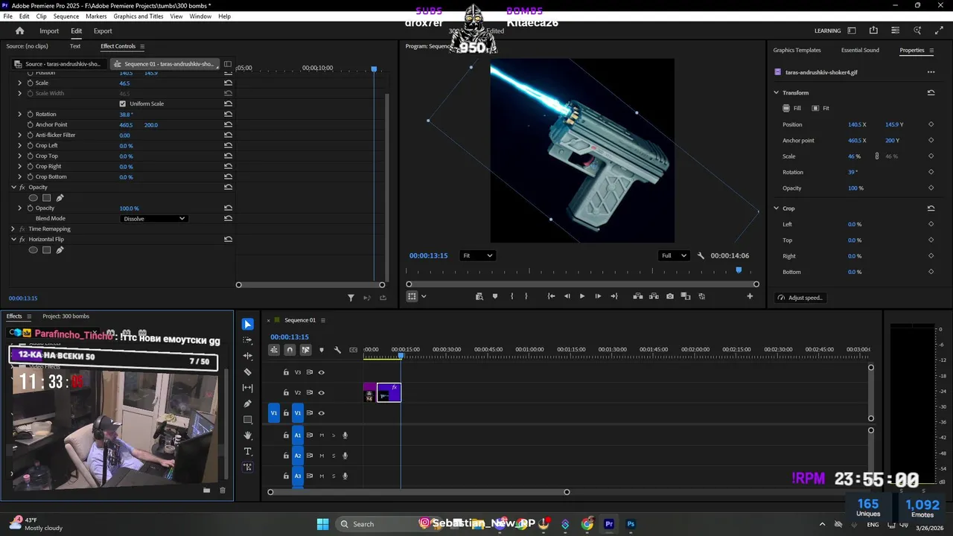Open Export workspace
Image resolution: width=953 pixels, height=536 pixels.
click(x=103, y=31)
